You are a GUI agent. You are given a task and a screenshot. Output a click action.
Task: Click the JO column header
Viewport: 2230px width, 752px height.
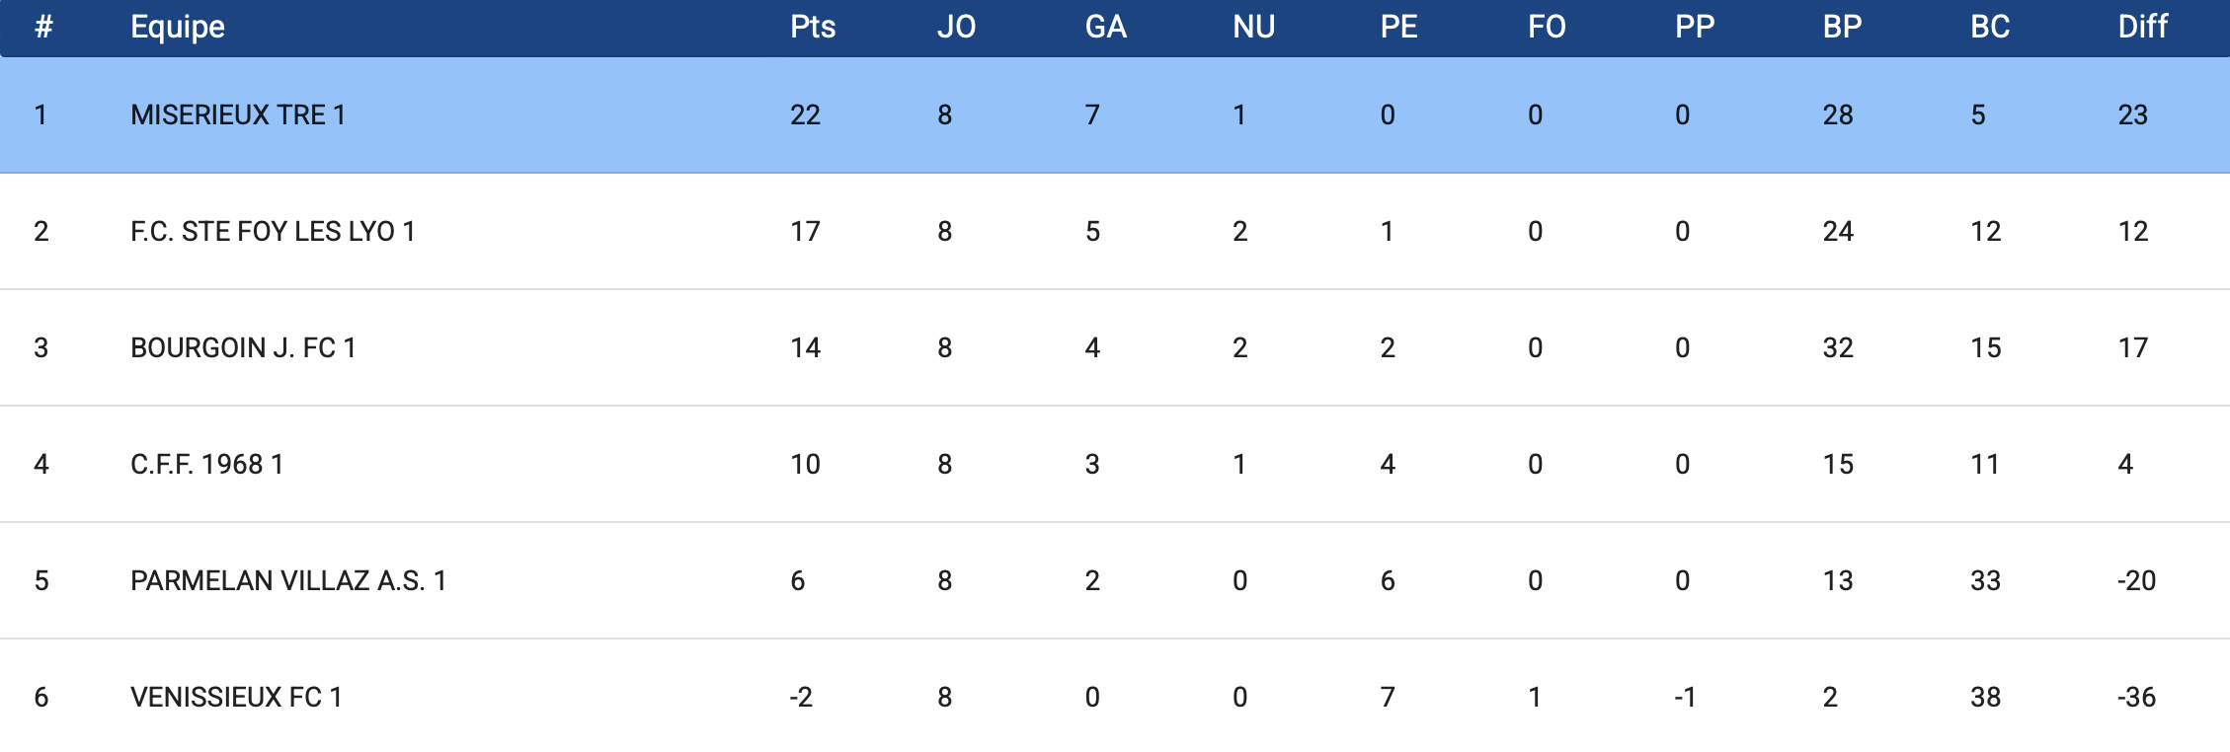point(956,27)
